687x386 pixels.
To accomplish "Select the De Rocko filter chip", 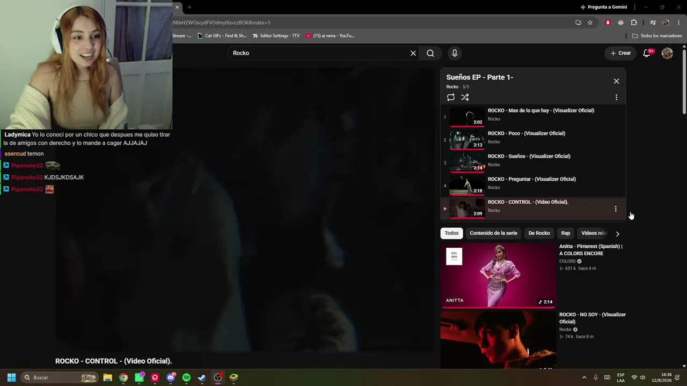I will coord(539,233).
